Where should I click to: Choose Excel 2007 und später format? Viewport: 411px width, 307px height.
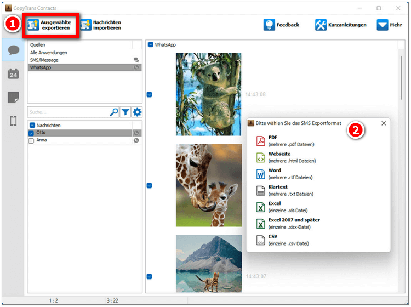pyautogui.click(x=288, y=223)
